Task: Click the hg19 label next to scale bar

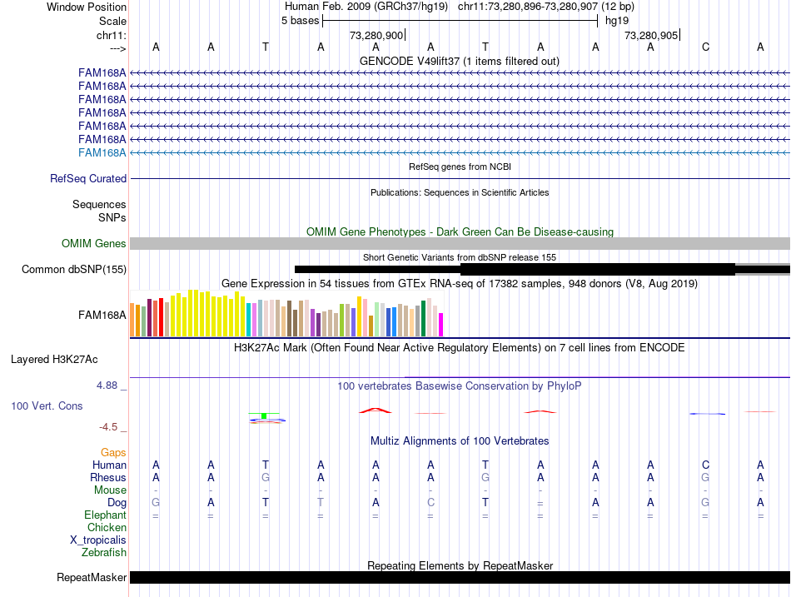Action: [617, 21]
